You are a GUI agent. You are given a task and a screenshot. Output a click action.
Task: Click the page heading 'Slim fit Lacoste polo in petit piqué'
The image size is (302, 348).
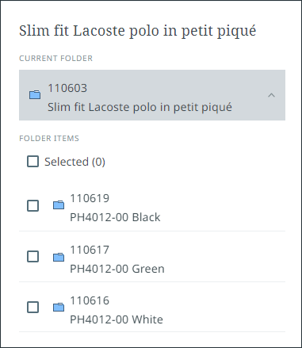[138, 31]
